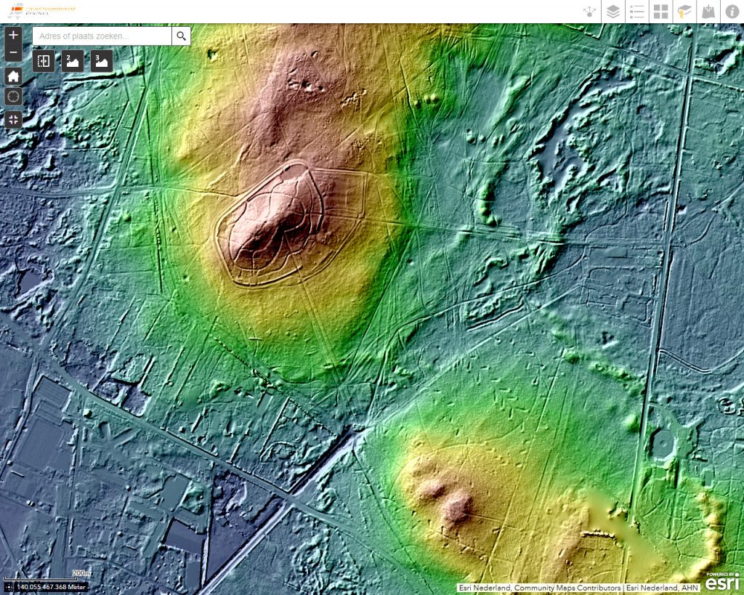Open the add-data map icon
This screenshot has width=744, height=595.
[708, 12]
